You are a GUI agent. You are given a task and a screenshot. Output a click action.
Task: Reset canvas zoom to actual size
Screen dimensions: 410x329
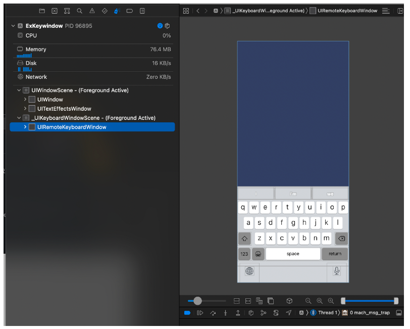320,301
